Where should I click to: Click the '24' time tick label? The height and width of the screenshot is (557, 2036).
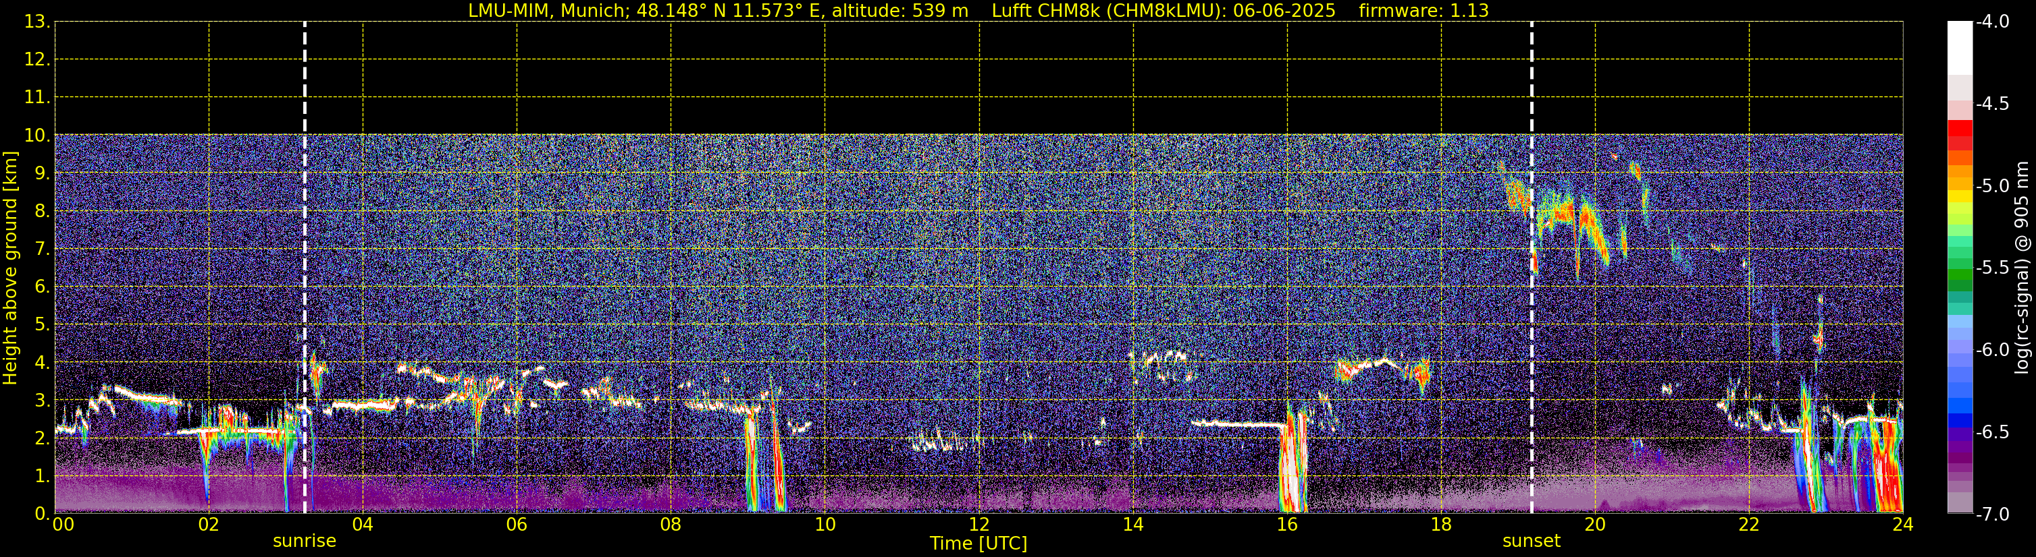pyautogui.click(x=1903, y=525)
